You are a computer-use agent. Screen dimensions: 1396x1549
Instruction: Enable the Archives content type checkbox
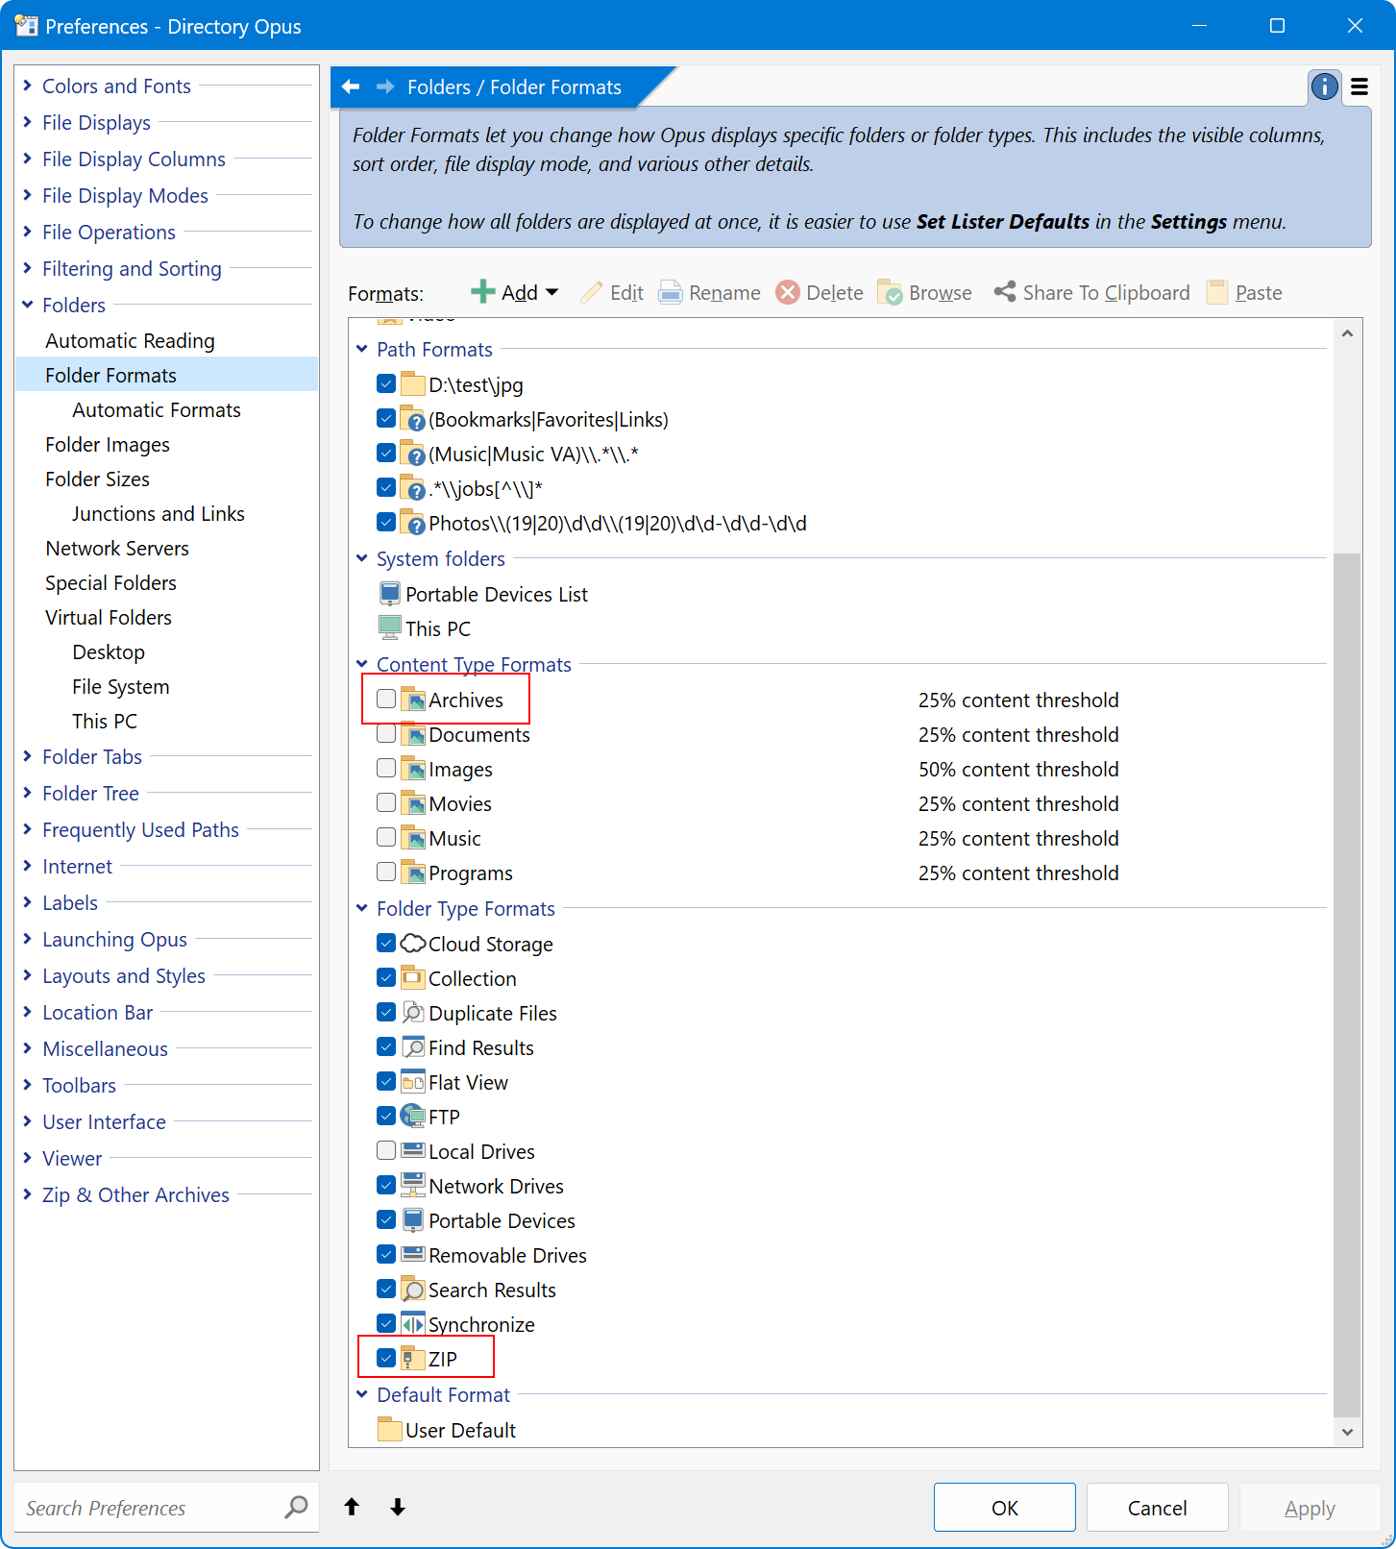[x=386, y=700]
